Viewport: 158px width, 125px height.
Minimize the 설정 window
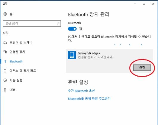click(135, 4)
